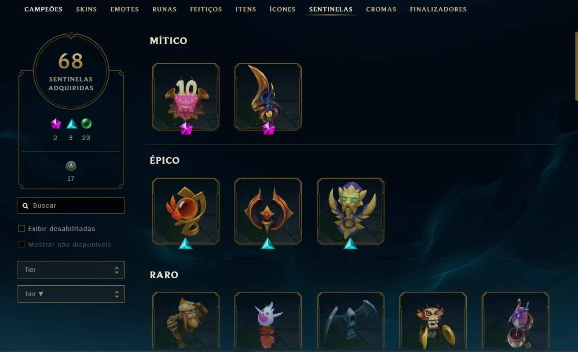
Task: Select the 10th anniversary cake ward
Action: [x=186, y=97]
